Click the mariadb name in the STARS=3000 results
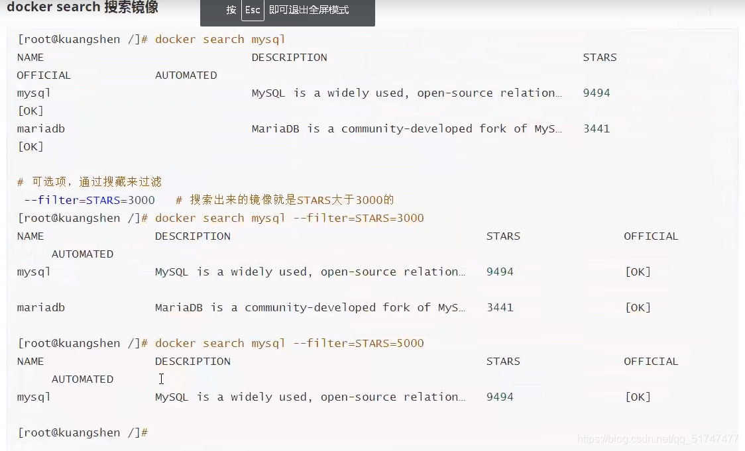 coord(41,308)
